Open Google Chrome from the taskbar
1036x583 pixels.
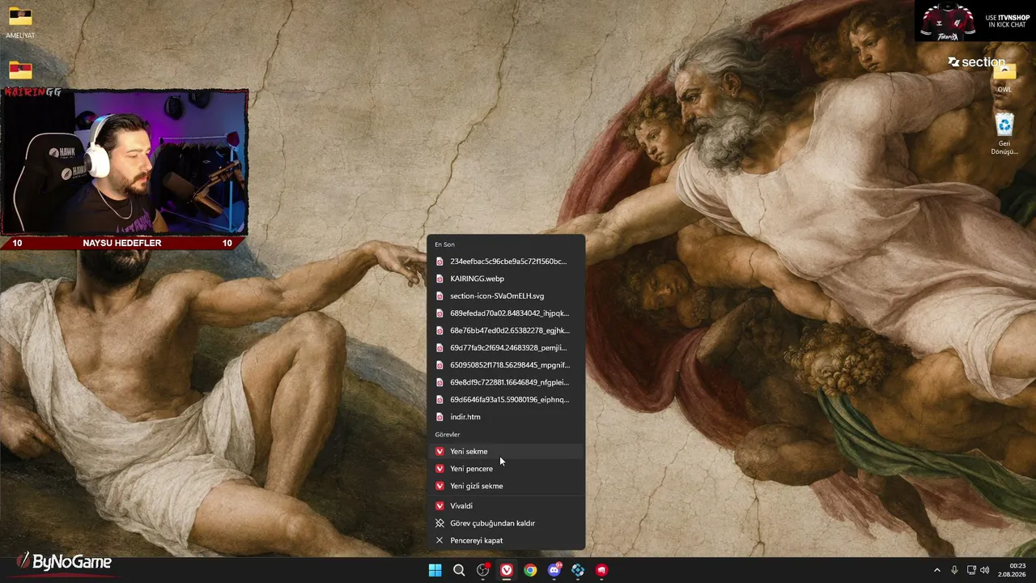click(x=530, y=570)
